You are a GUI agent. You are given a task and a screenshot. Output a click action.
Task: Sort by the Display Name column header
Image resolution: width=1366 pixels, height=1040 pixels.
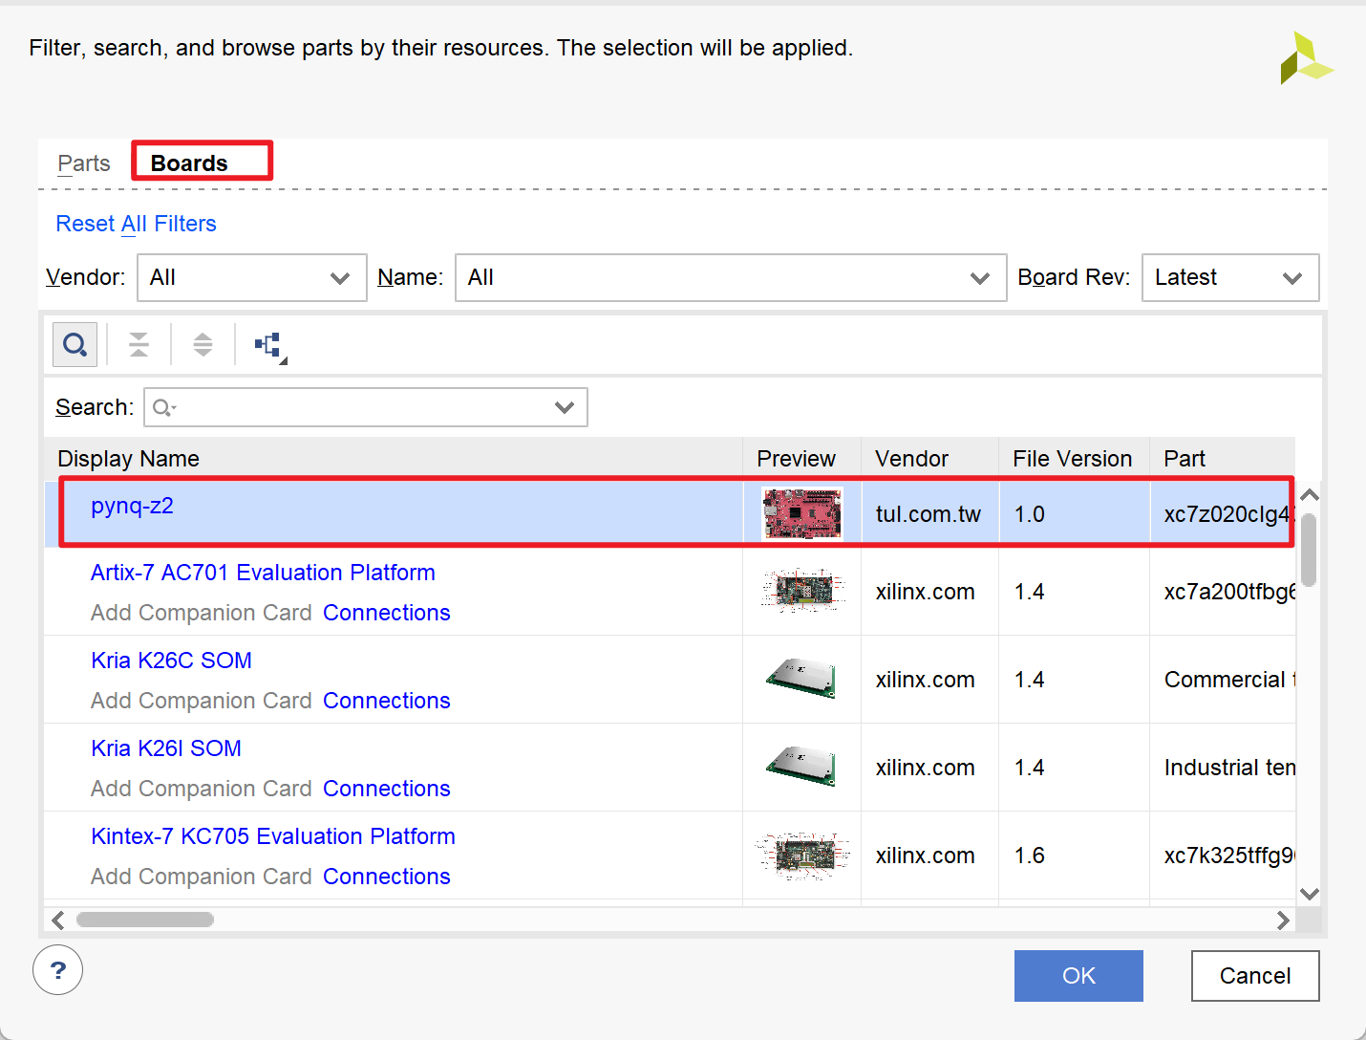[x=394, y=459]
